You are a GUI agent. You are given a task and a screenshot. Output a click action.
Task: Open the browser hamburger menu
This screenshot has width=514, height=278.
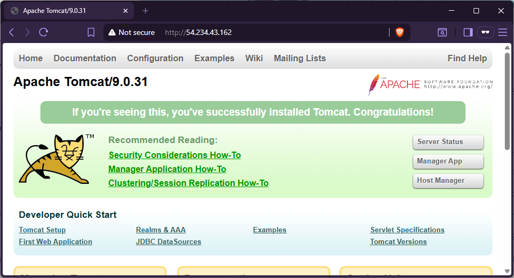[x=503, y=32]
